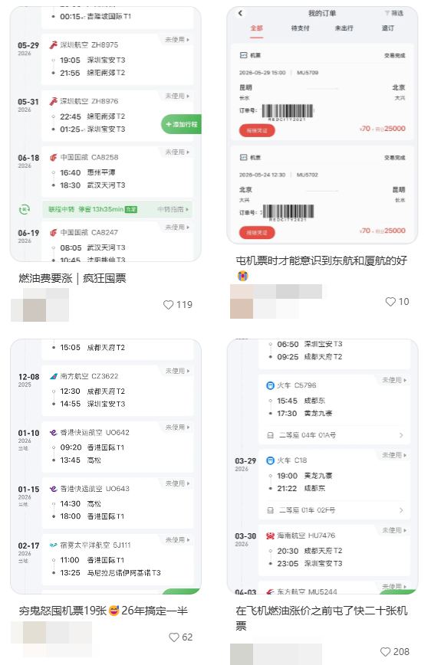Like the 燃油费要涨 post with 119 likes
The height and width of the screenshot is (665, 431).
click(x=169, y=304)
